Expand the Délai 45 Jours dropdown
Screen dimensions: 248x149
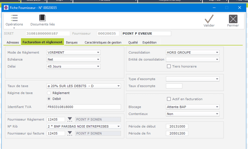pyautogui.click(x=98, y=66)
